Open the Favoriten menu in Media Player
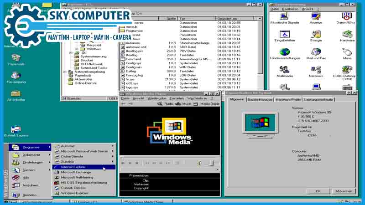This screenshot has width=365, height=205. tap(176, 98)
